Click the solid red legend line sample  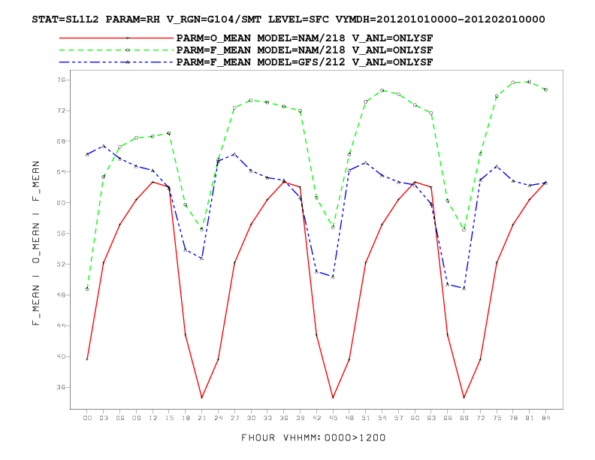pyautogui.click(x=116, y=38)
